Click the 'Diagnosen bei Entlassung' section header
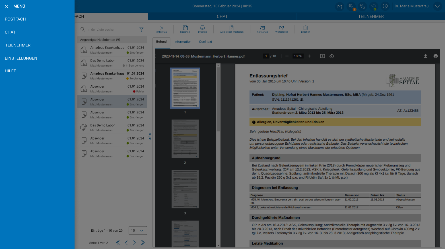The width and height of the screenshot is (445, 249). tap(335, 188)
